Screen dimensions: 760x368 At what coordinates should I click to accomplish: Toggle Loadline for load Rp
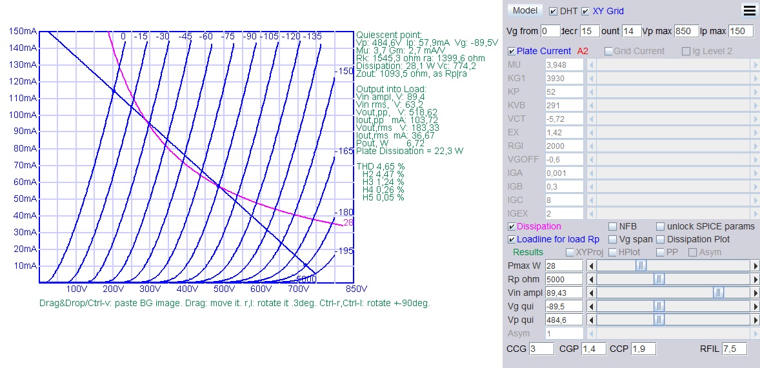[x=512, y=240]
